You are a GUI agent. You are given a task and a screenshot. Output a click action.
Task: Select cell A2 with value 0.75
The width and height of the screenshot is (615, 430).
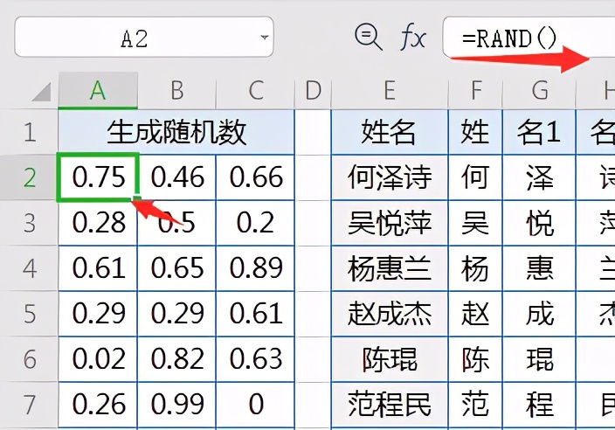click(x=98, y=177)
